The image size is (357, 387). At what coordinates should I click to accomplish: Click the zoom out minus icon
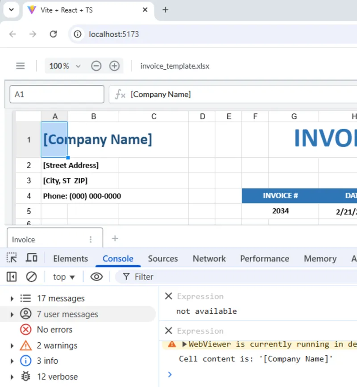point(96,66)
